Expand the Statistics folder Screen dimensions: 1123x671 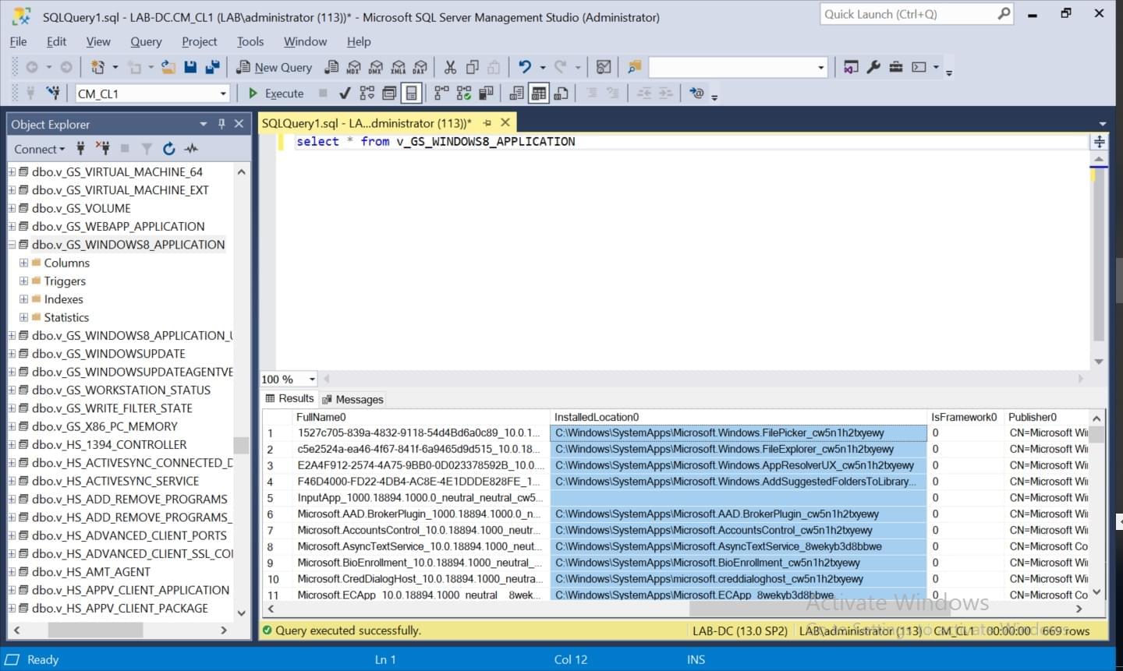click(23, 317)
